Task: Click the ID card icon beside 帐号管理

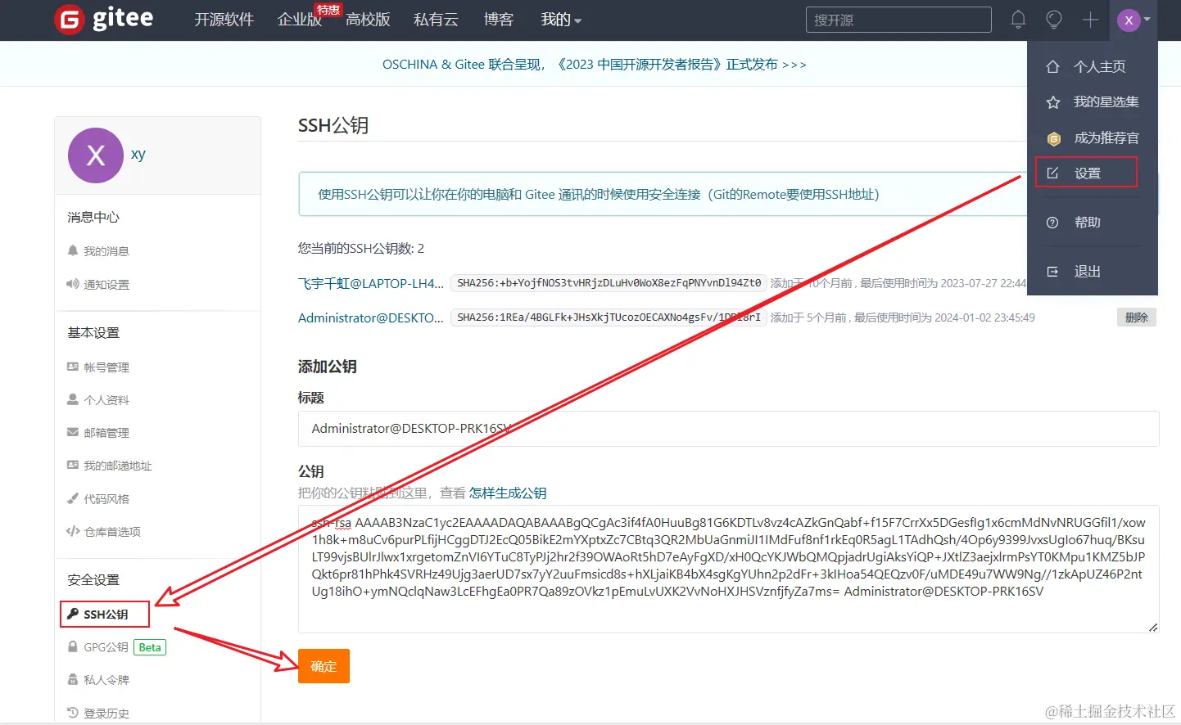Action: click(73, 367)
